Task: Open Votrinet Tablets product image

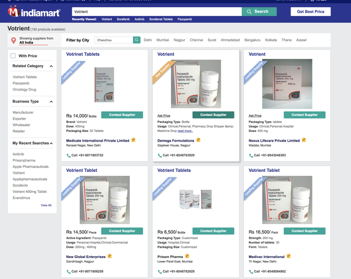Action: tap(104, 85)
